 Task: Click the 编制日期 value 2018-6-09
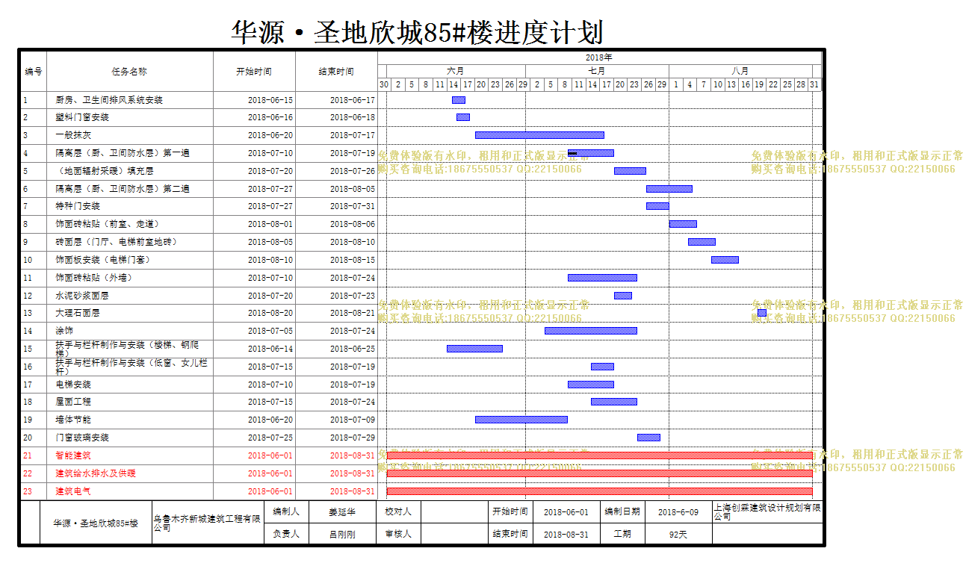678,512
